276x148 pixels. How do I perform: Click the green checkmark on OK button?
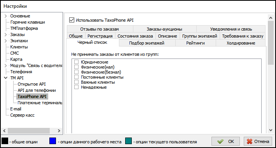coord(220,141)
